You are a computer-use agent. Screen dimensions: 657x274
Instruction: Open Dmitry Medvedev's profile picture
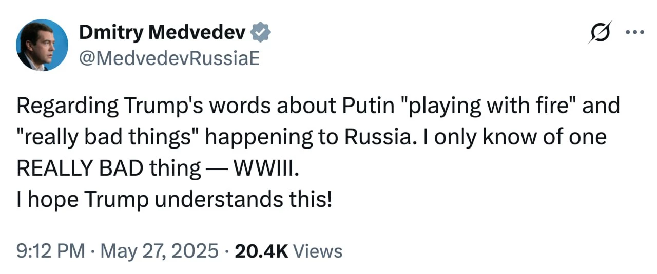click(x=42, y=45)
